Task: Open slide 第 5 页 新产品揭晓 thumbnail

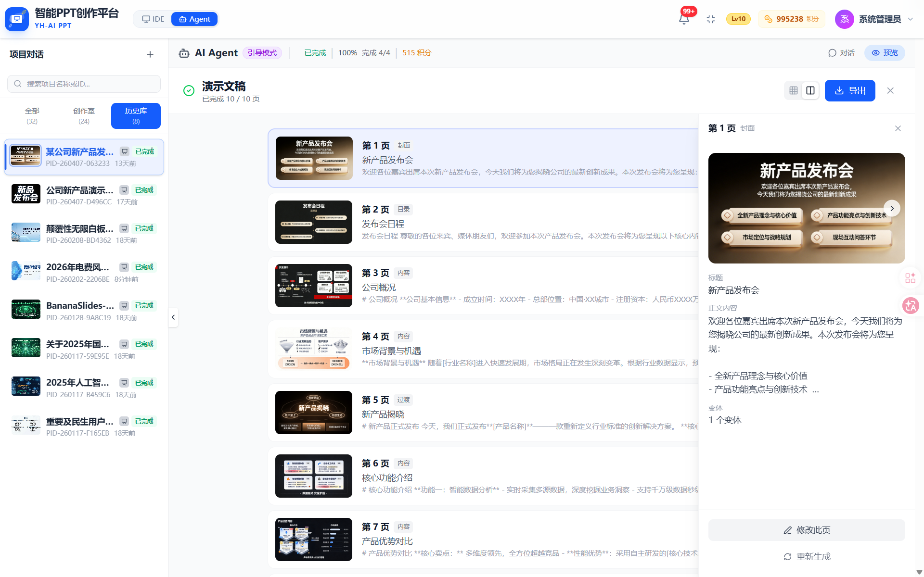Action: [x=314, y=413]
